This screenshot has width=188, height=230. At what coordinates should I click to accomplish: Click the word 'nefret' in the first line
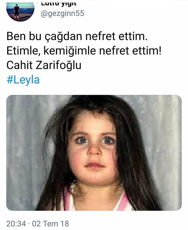click(100, 36)
